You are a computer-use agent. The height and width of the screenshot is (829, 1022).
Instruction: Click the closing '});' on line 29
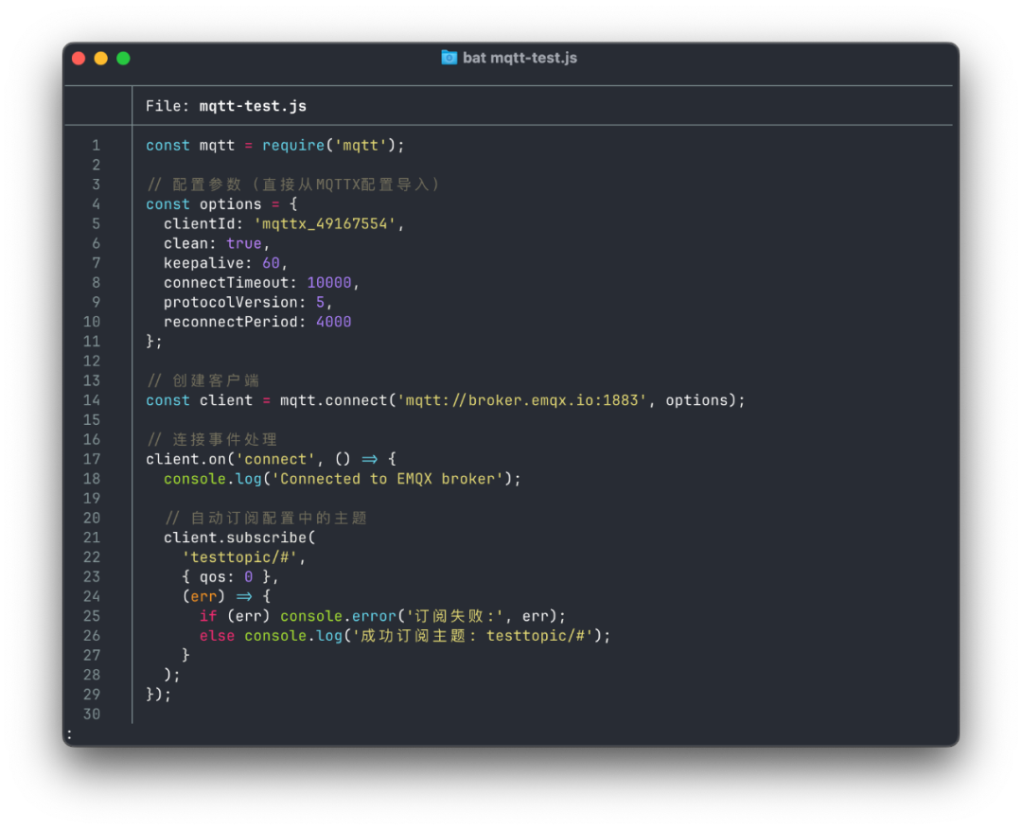click(x=158, y=695)
